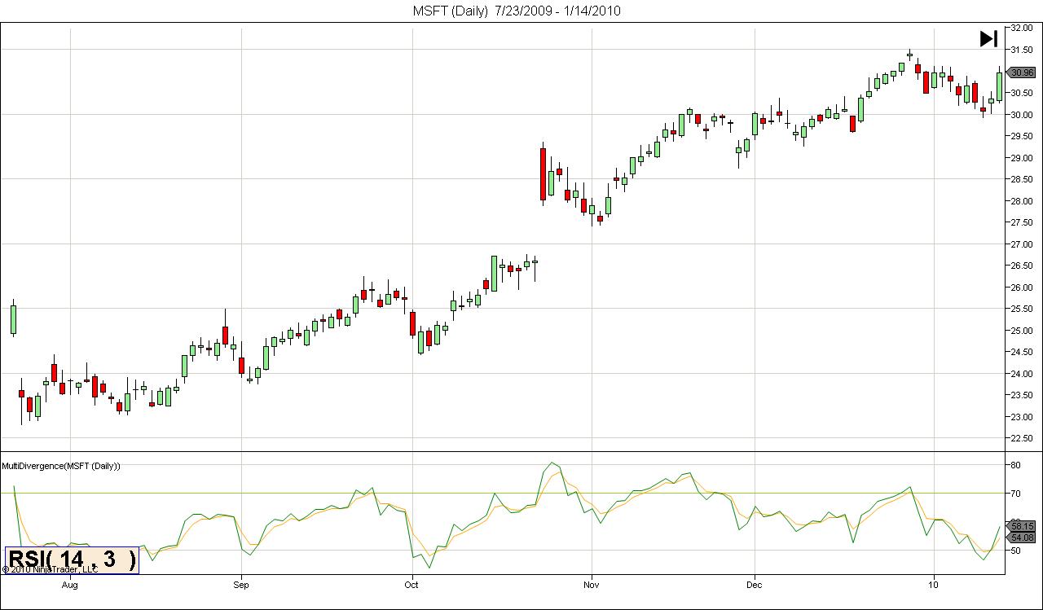Click the 28.50 price axis label
Screen dimensions: 1043x610
click(1022, 179)
